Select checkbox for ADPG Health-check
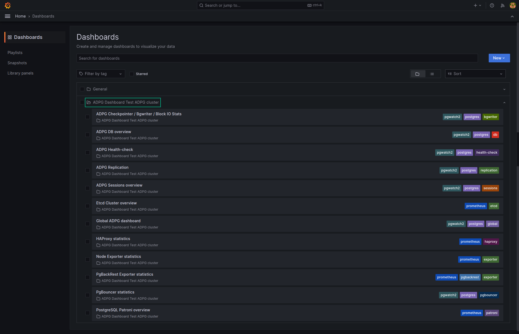Image resolution: width=519 pixels, height=334 pixels. point(88,153)
